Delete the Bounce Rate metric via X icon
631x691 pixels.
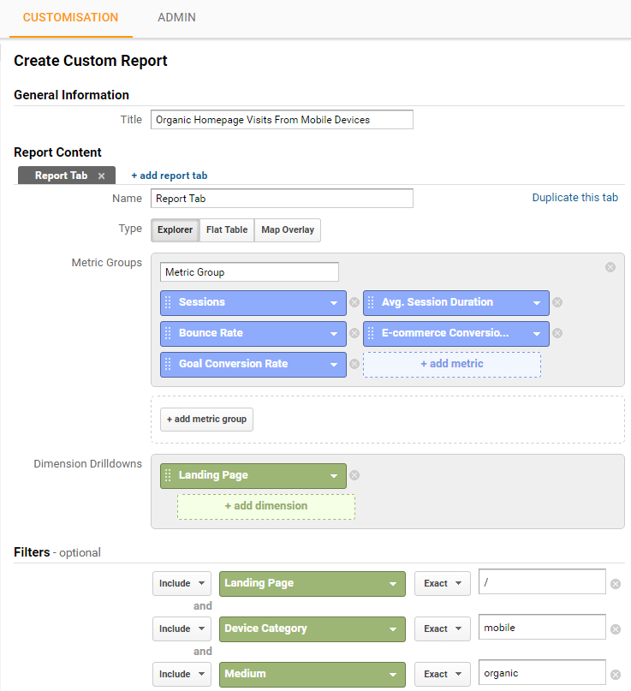click(354, 333)
